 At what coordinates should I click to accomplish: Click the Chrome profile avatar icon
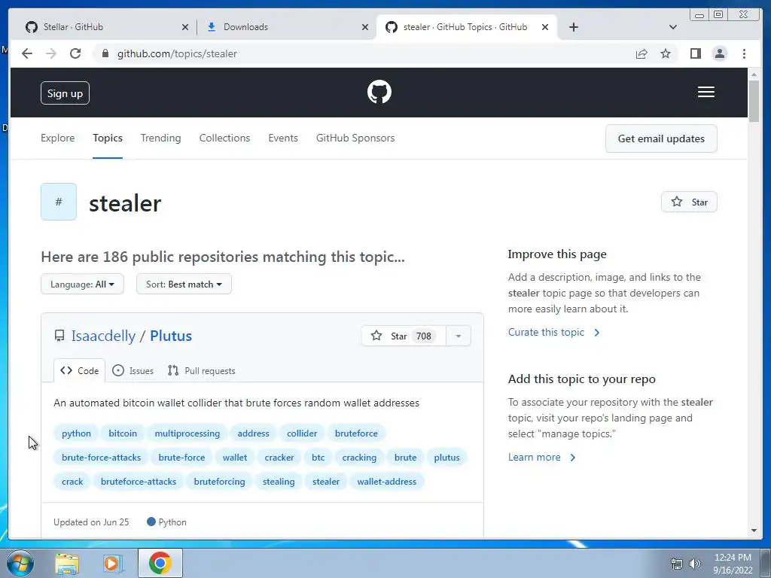click(719, 53)
